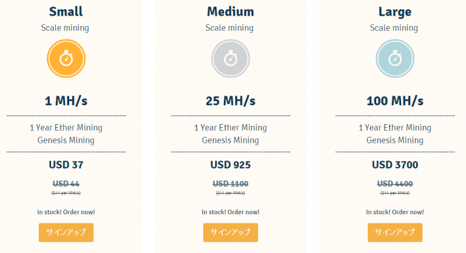Click the blue stopwatch icon for Large plan
This screenshot has width=466, height=253.
[x=395, y=59]
